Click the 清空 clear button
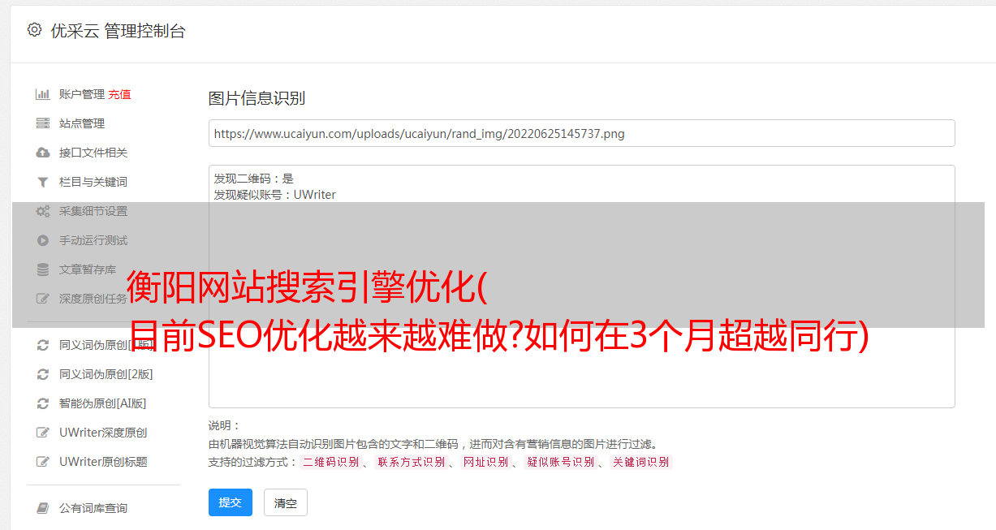This screenshot has height=530, width=996. 286,502
